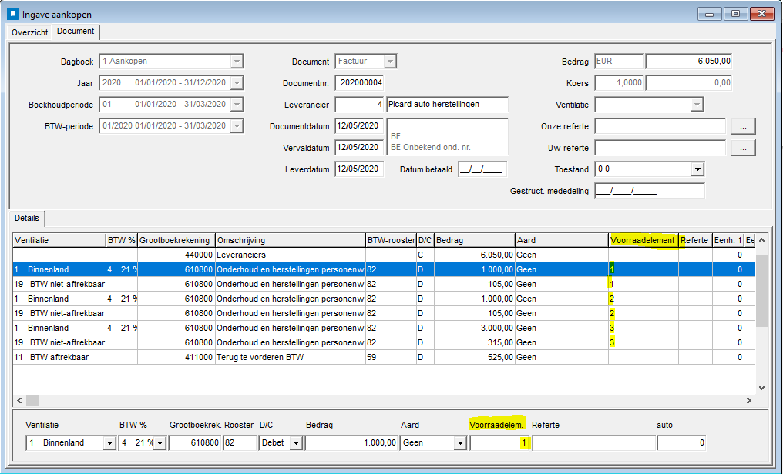
Task: Click the Documentnr. field
Action: (359, 83)
